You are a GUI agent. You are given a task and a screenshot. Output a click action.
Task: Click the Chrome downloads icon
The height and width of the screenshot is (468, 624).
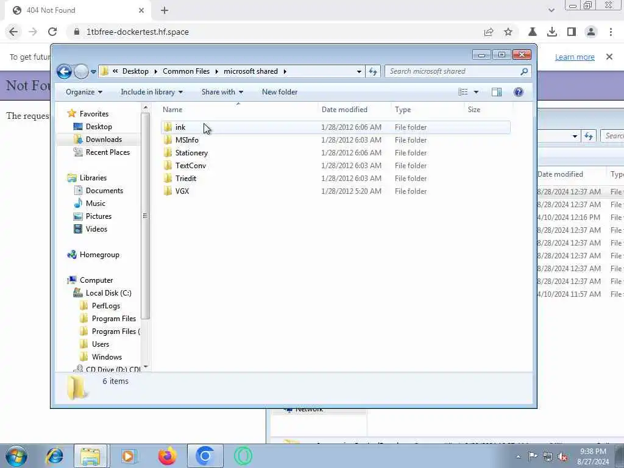click(x=551, y=32)
